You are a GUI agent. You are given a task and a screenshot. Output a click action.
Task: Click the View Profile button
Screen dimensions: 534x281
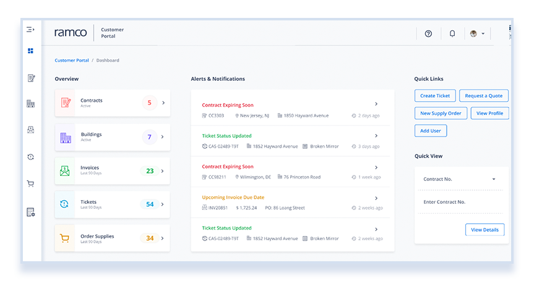(x=489, y=113)
